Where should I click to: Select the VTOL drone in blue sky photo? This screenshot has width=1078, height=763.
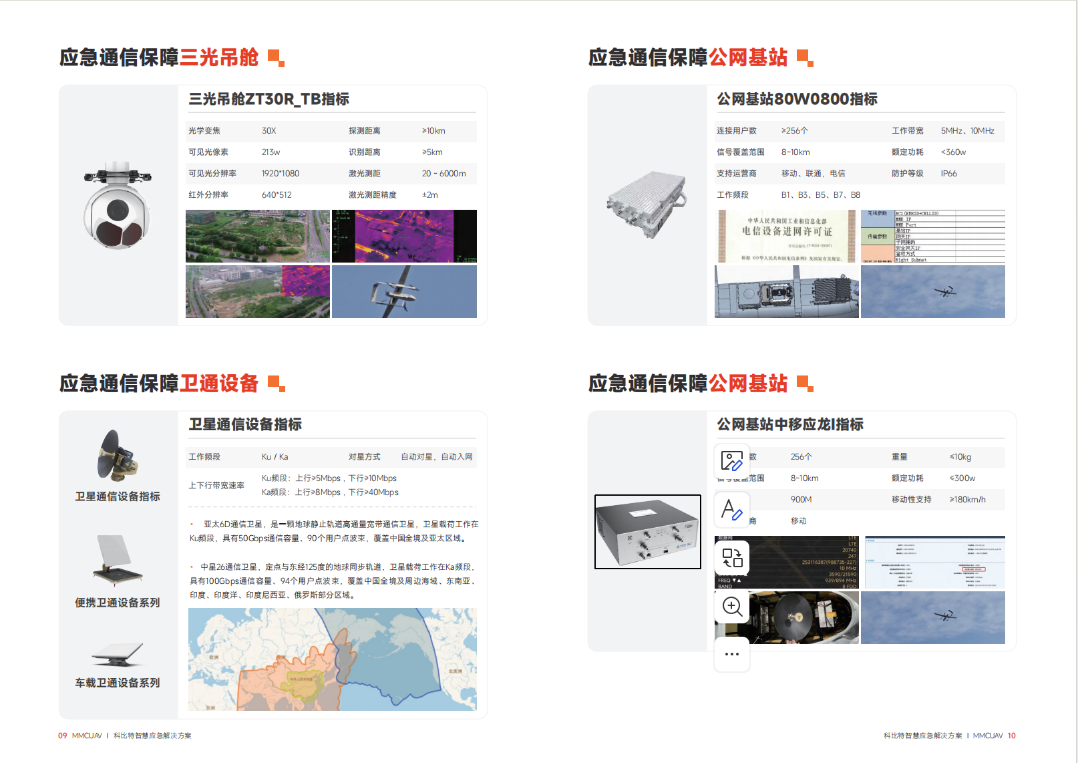[404, 291]
